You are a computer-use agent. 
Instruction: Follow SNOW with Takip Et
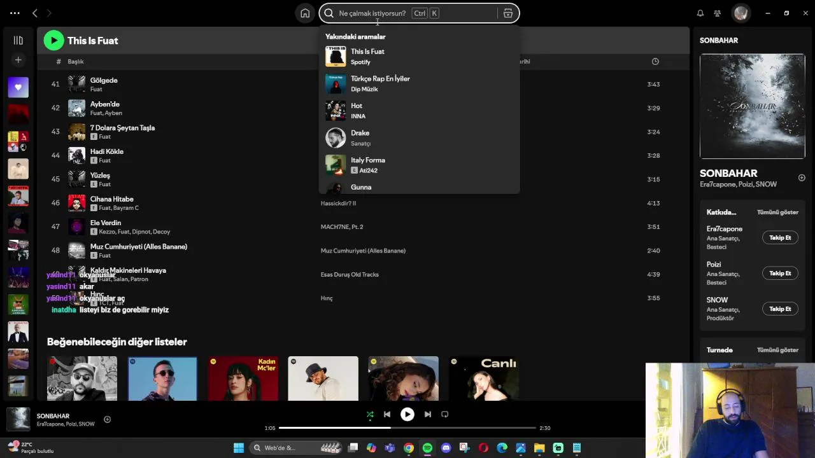[780, 309]
